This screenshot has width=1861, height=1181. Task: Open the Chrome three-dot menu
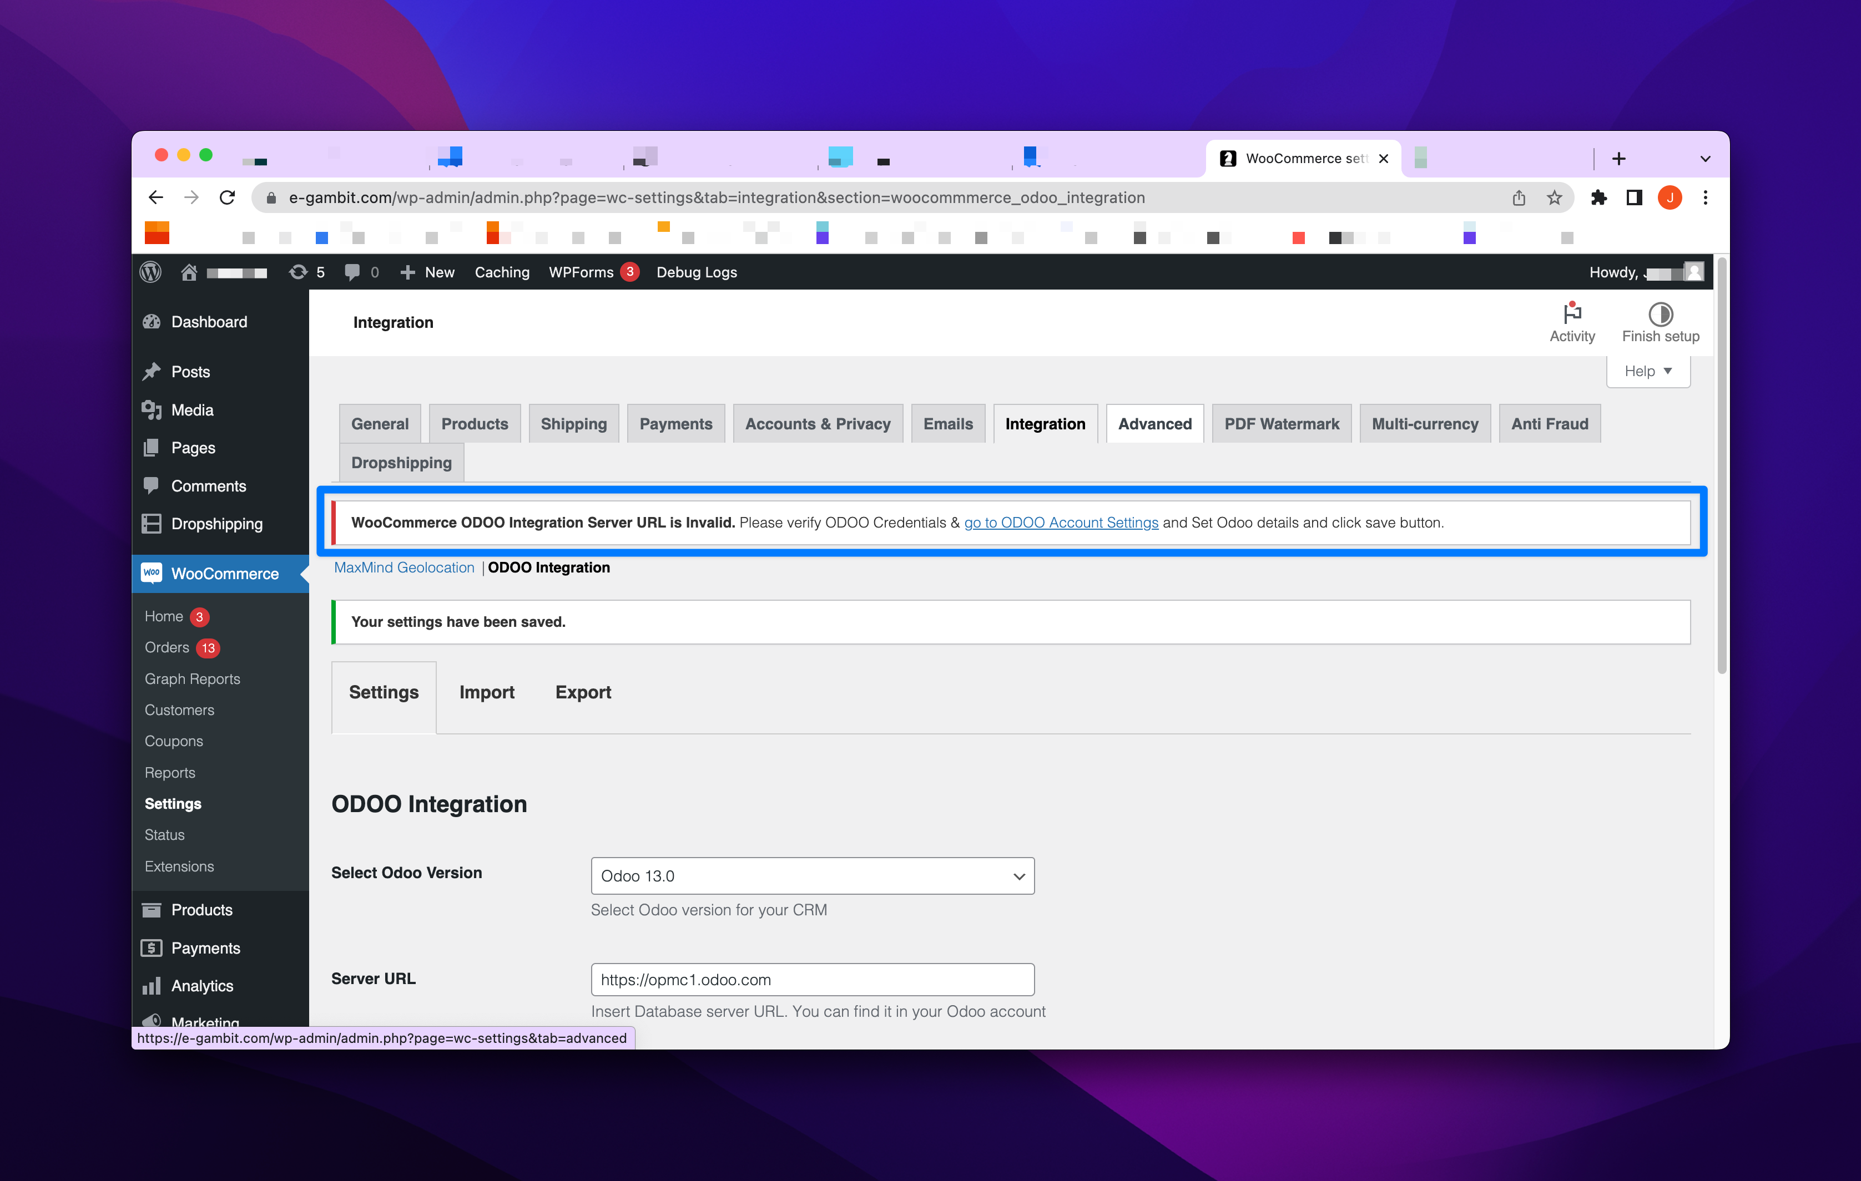[x=1705, y=197]
